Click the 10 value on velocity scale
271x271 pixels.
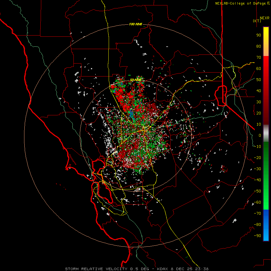point(259,124)
